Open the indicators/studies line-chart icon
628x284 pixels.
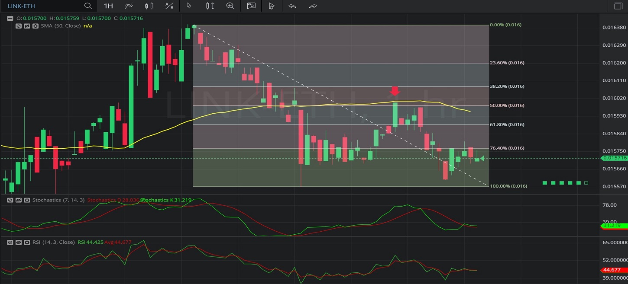129,6
